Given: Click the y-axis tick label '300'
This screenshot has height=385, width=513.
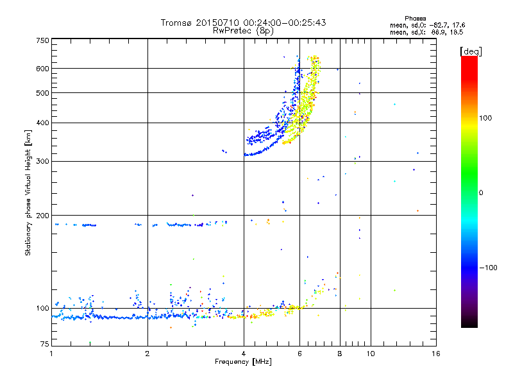Looking at the screenshot, I should 42,161.
